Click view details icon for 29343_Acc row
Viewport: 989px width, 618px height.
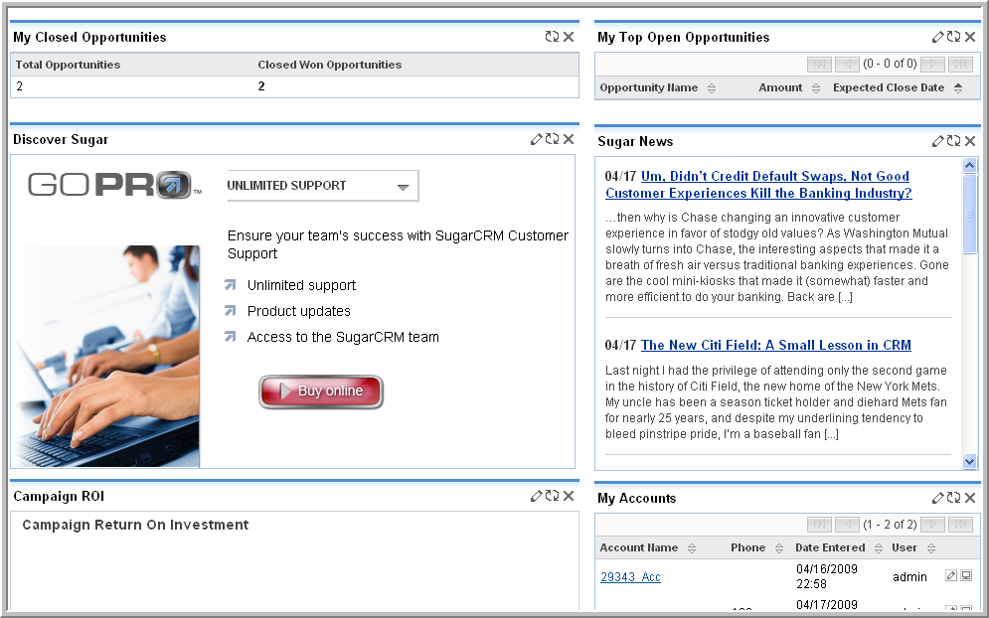[x=966, y=575]
